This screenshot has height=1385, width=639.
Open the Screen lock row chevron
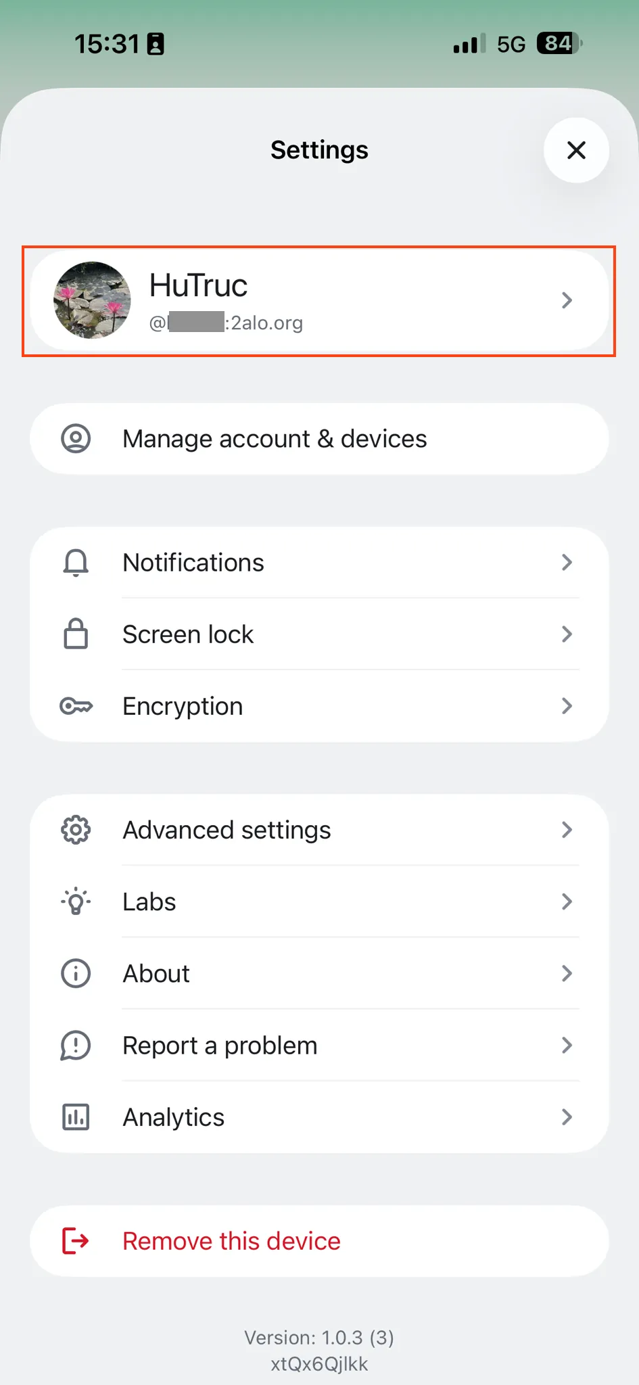567,634
